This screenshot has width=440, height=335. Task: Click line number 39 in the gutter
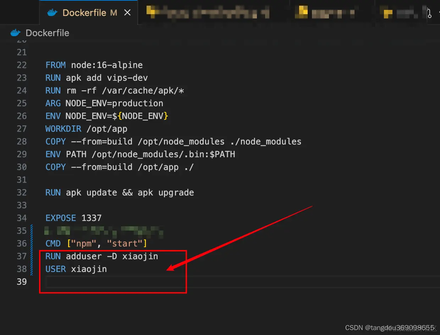click(22, 282)
